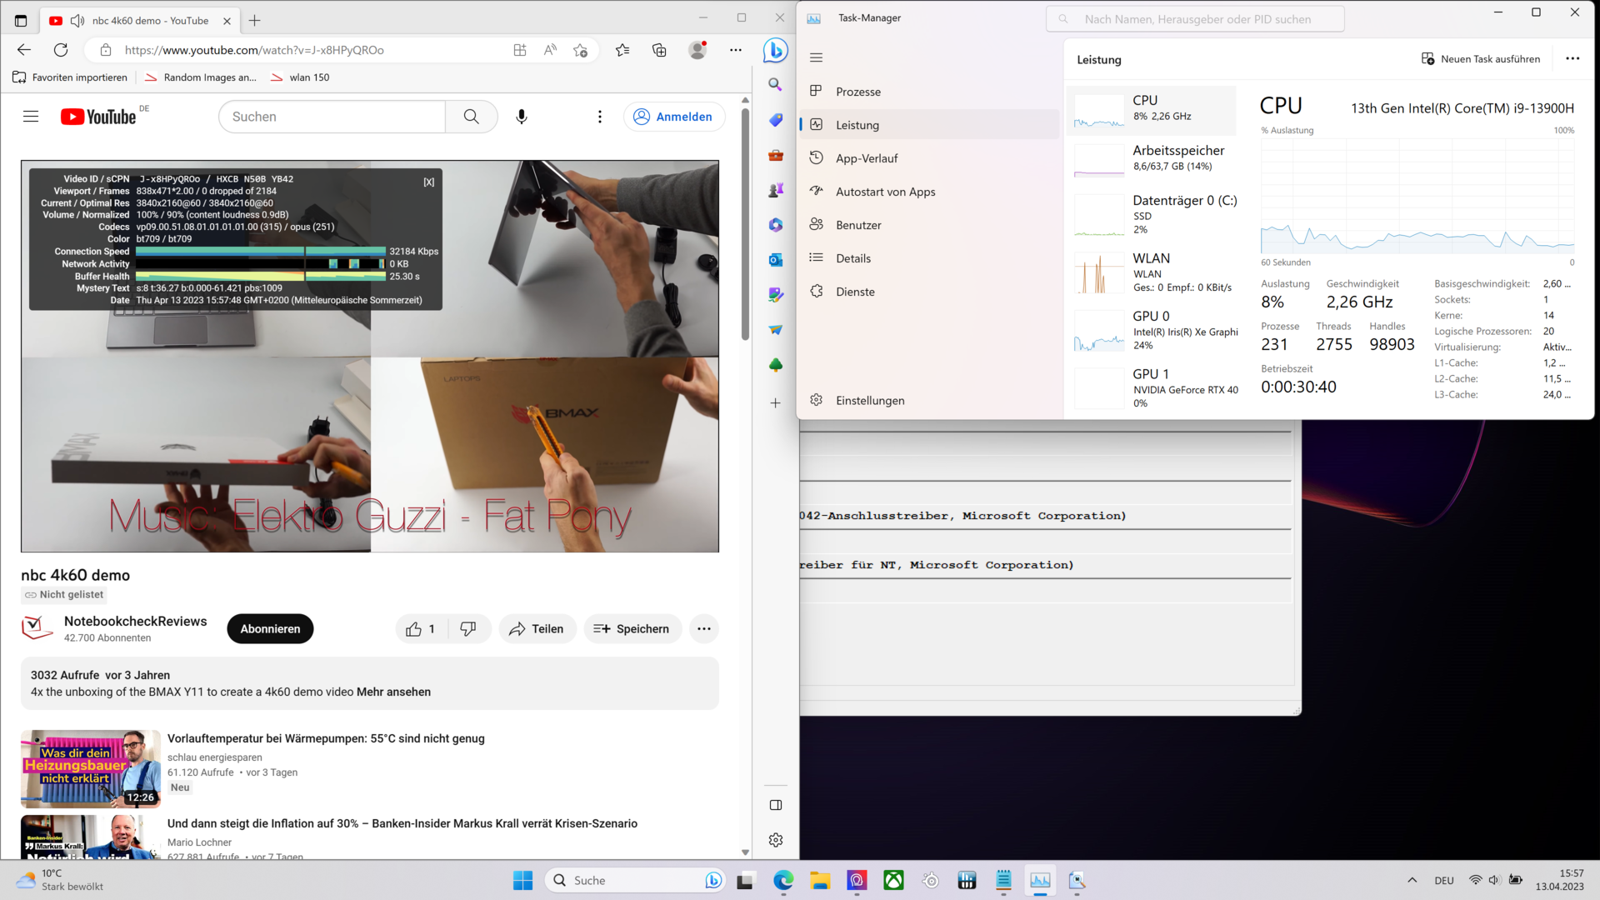Click Task-Manager search field
This screenshot has height=900, width=1600.
click(1195, 19)
